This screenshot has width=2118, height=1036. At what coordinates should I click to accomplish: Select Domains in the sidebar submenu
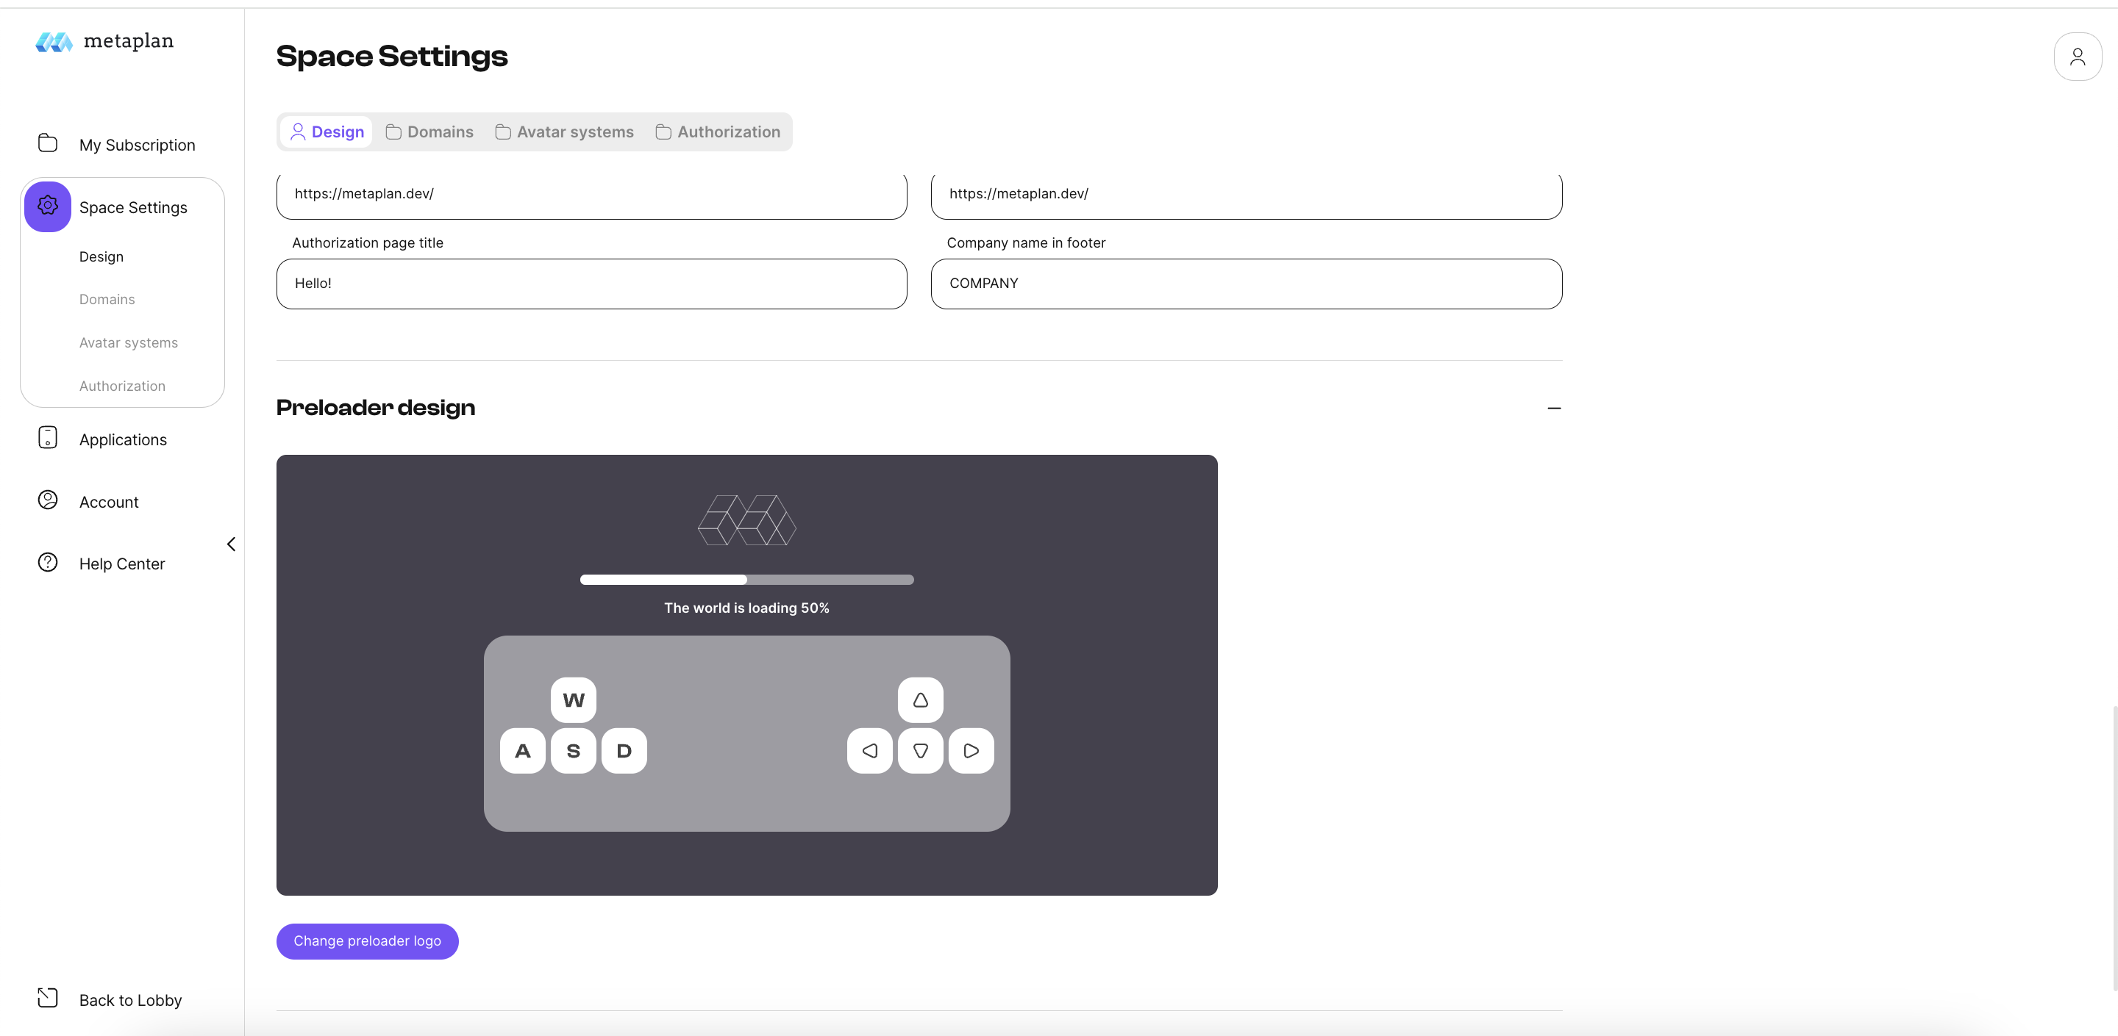pyautogui.click(x=107, y=300)
